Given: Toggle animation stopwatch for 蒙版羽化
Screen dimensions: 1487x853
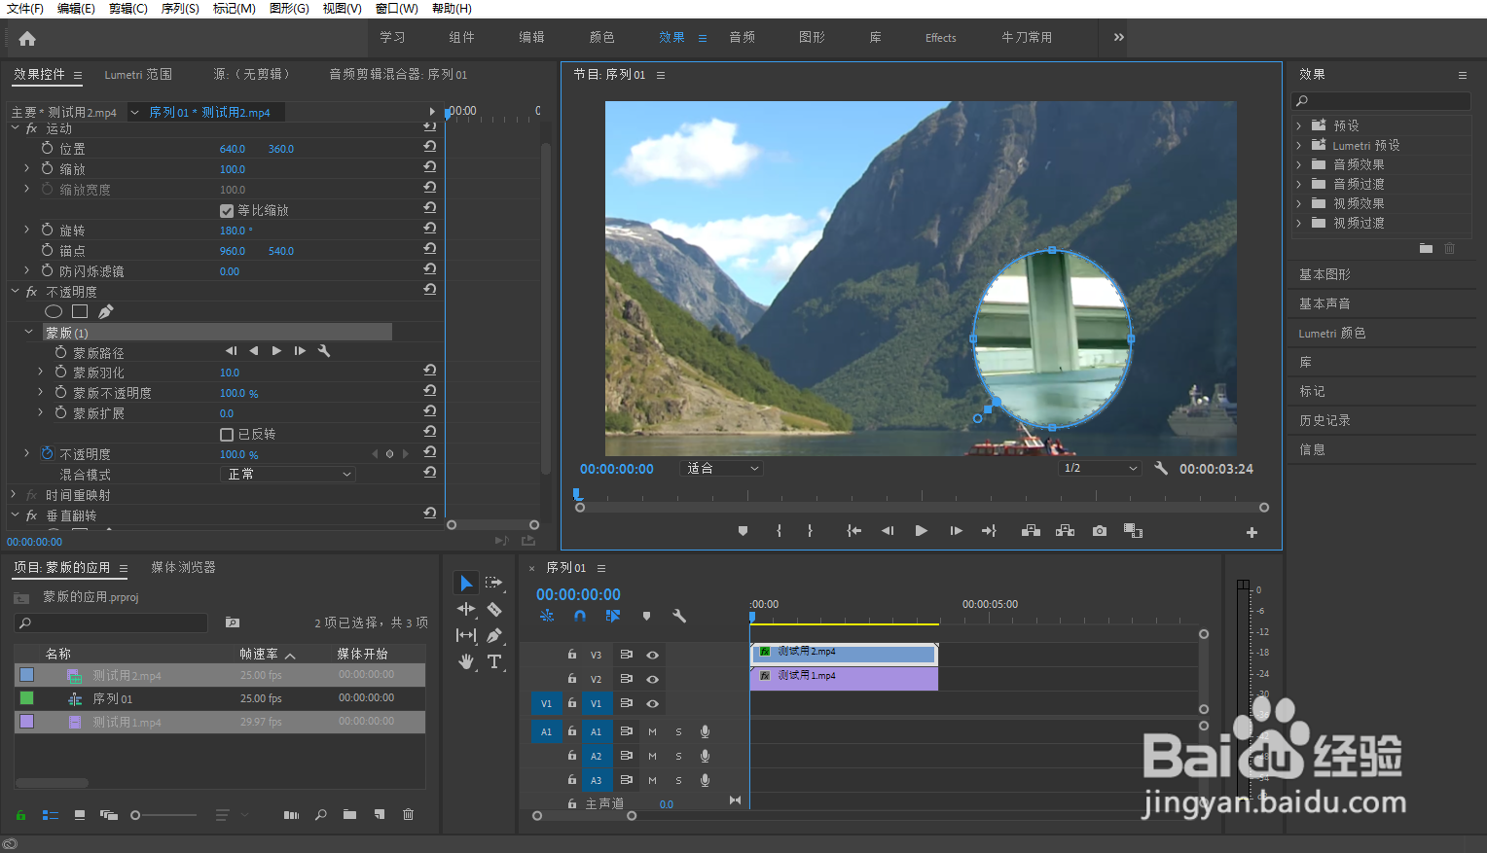Looking at the screenshot, I should [60, 372].
